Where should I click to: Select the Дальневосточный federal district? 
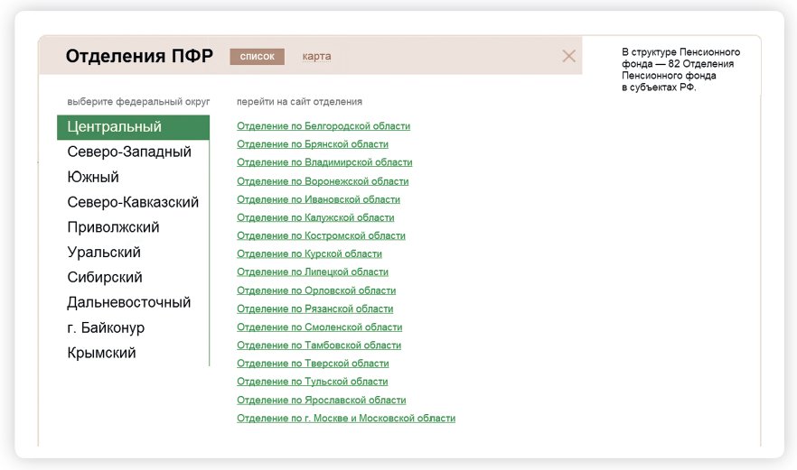[129, 302]
